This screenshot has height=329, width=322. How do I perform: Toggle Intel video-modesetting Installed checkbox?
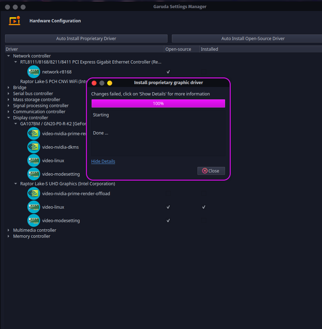[204, 220]
